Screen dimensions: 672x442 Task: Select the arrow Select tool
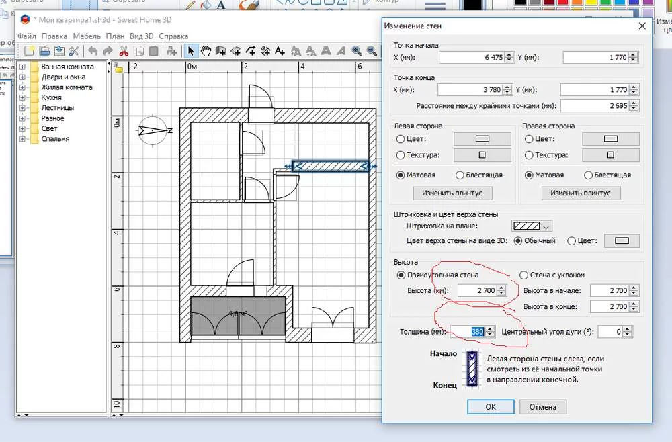tap(191, 51)
